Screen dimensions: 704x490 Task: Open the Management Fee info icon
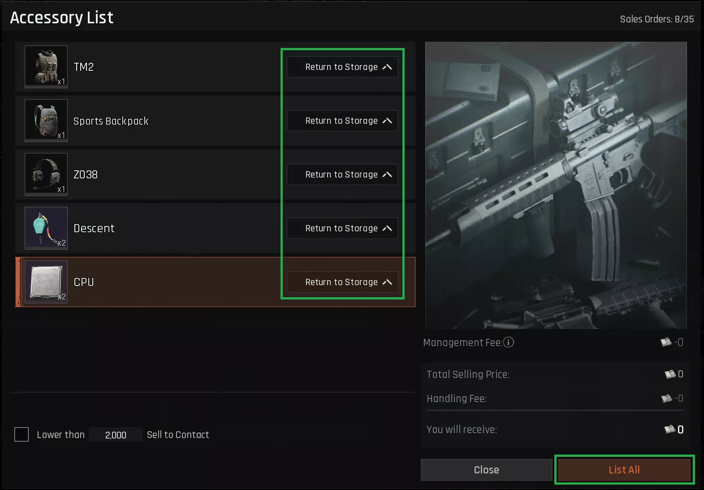(x=509, y=343)
